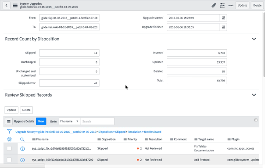
Task: Click 'Fix Tables Documentation' target name cell
Action: pos(204,148)
